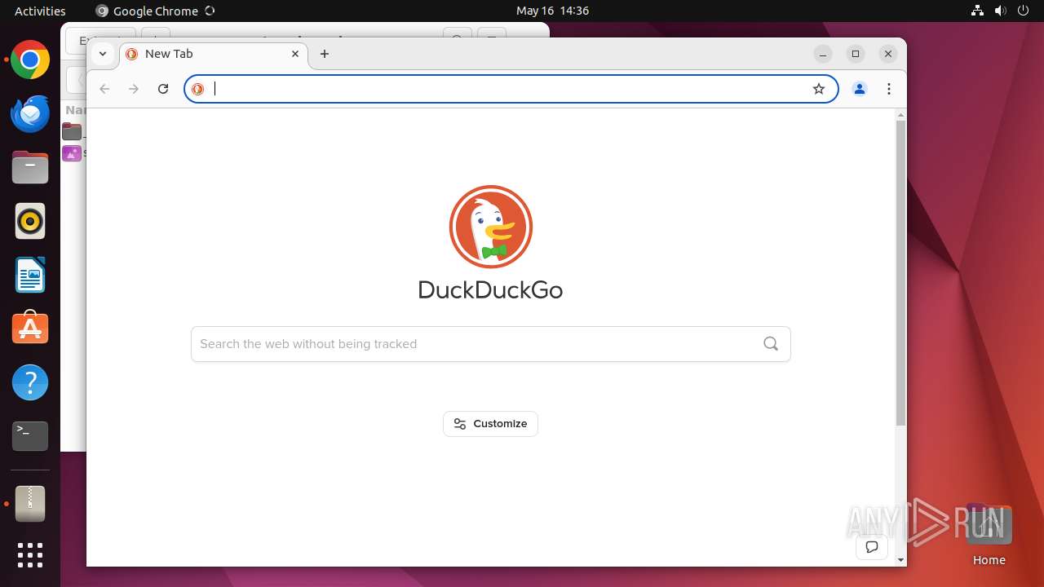The height and width of the screenshot is (587, 1044).
Task: Select the New Tab tab
Action: tap(215, 54)
